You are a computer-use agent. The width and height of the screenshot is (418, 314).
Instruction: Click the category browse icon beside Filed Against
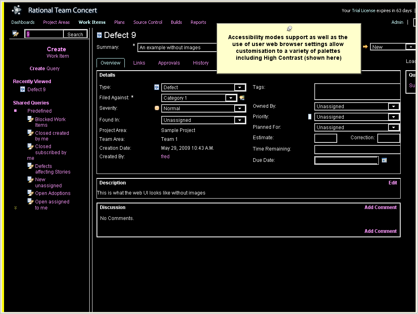[242, 98]
